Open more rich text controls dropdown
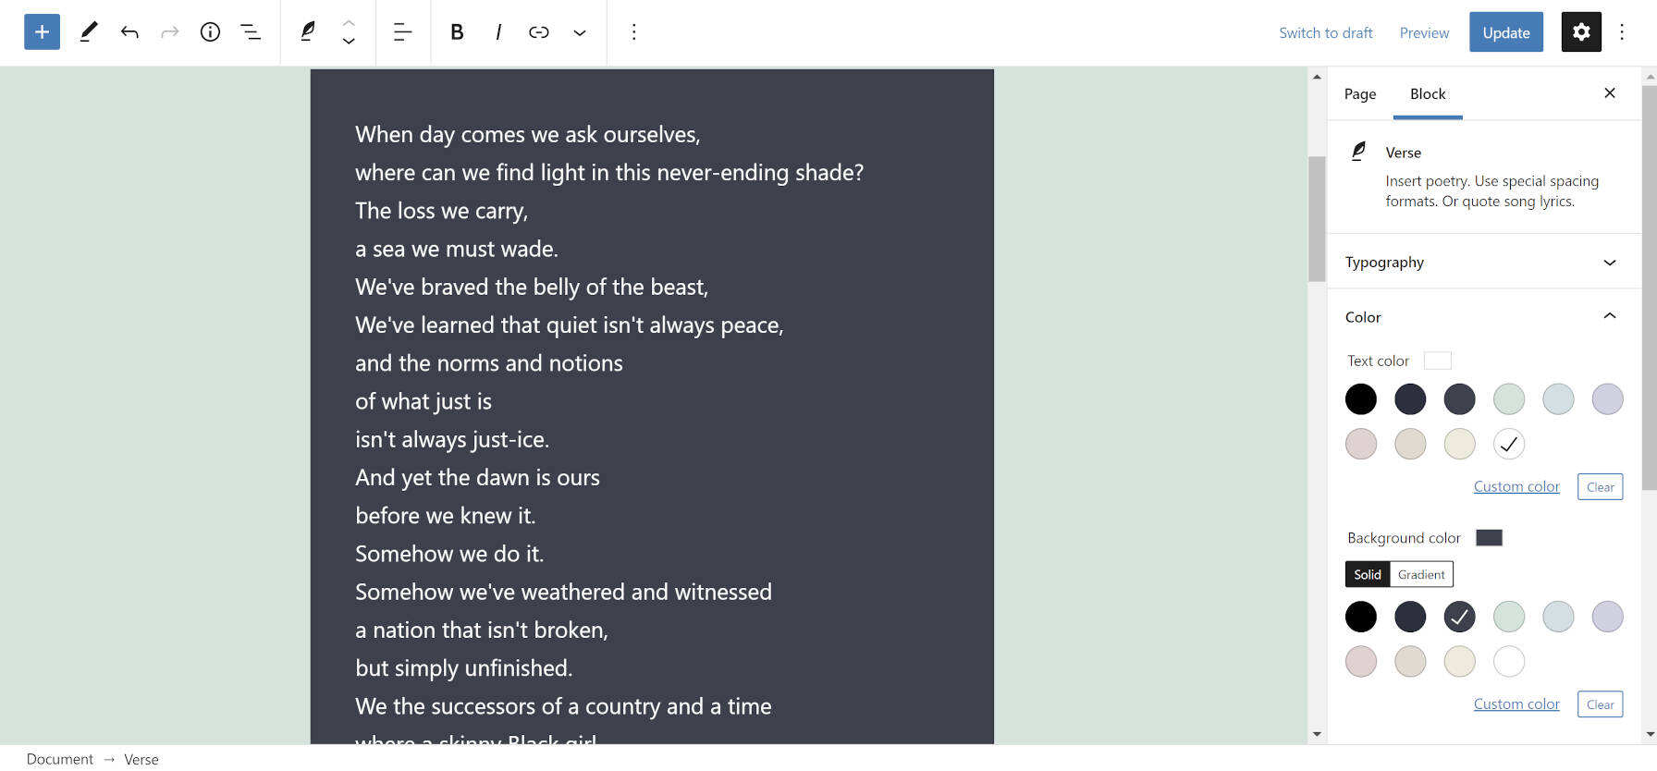1657x771 pixels. pyautogui.click(x=580, y=32)
